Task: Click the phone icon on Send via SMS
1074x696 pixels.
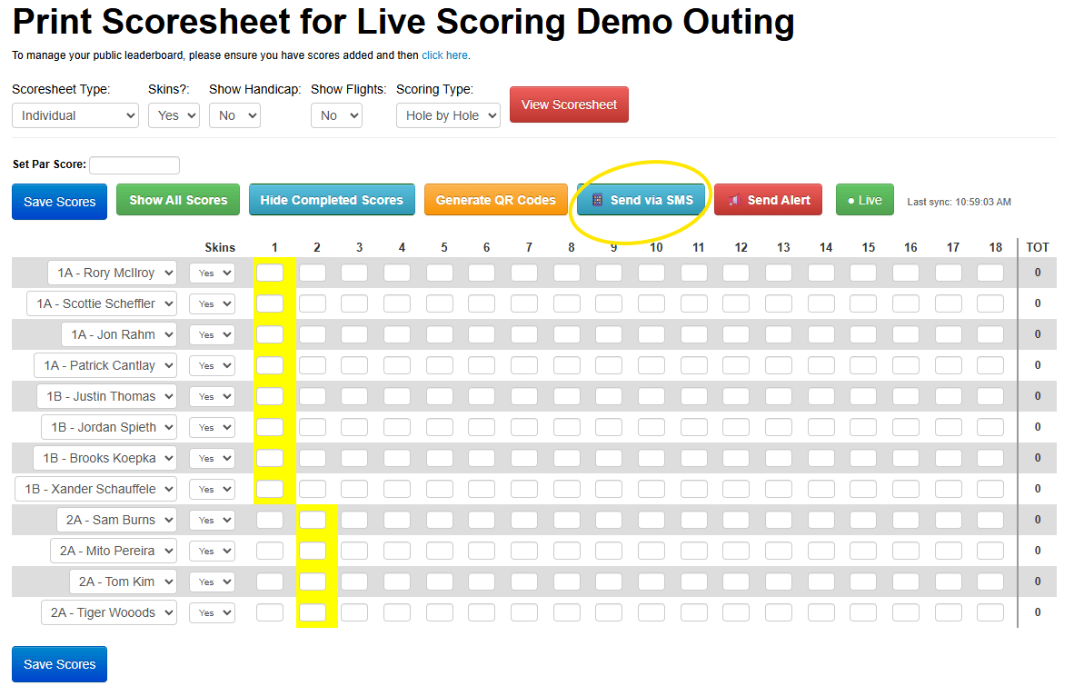Action: (x=597, y=200)
